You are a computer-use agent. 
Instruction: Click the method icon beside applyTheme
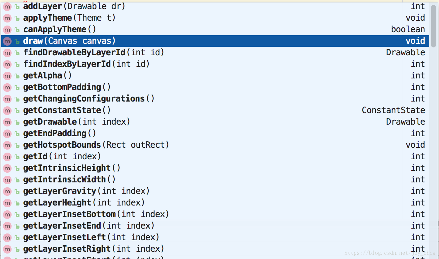(x=7, y=18)
